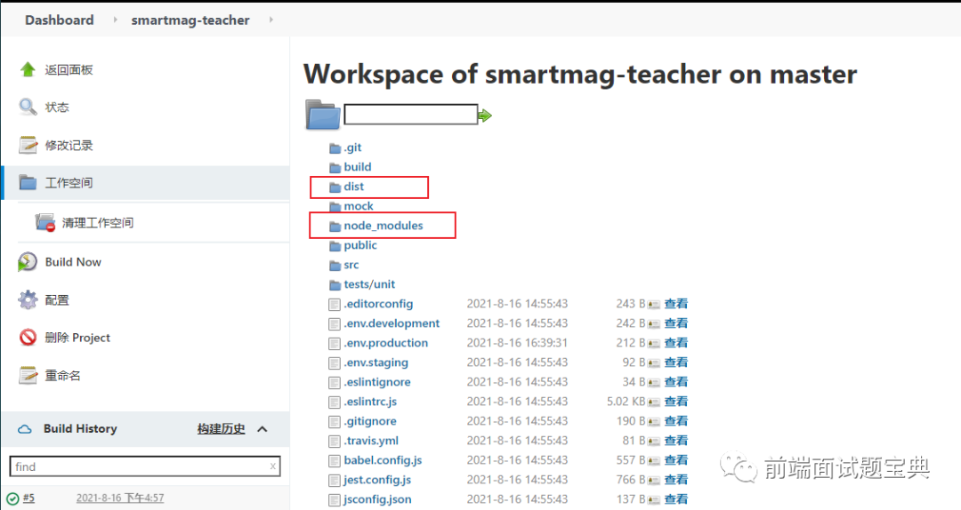Click the notepad icon beside 重命名
Image resolution: width=961 pixels, height=510 pixels.
[x=28, y=375]
